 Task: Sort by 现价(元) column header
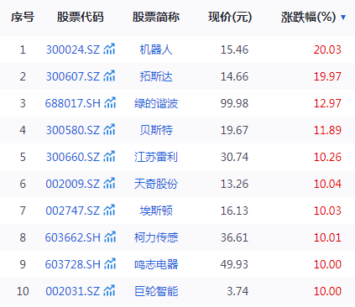click(x=230, y=17)
